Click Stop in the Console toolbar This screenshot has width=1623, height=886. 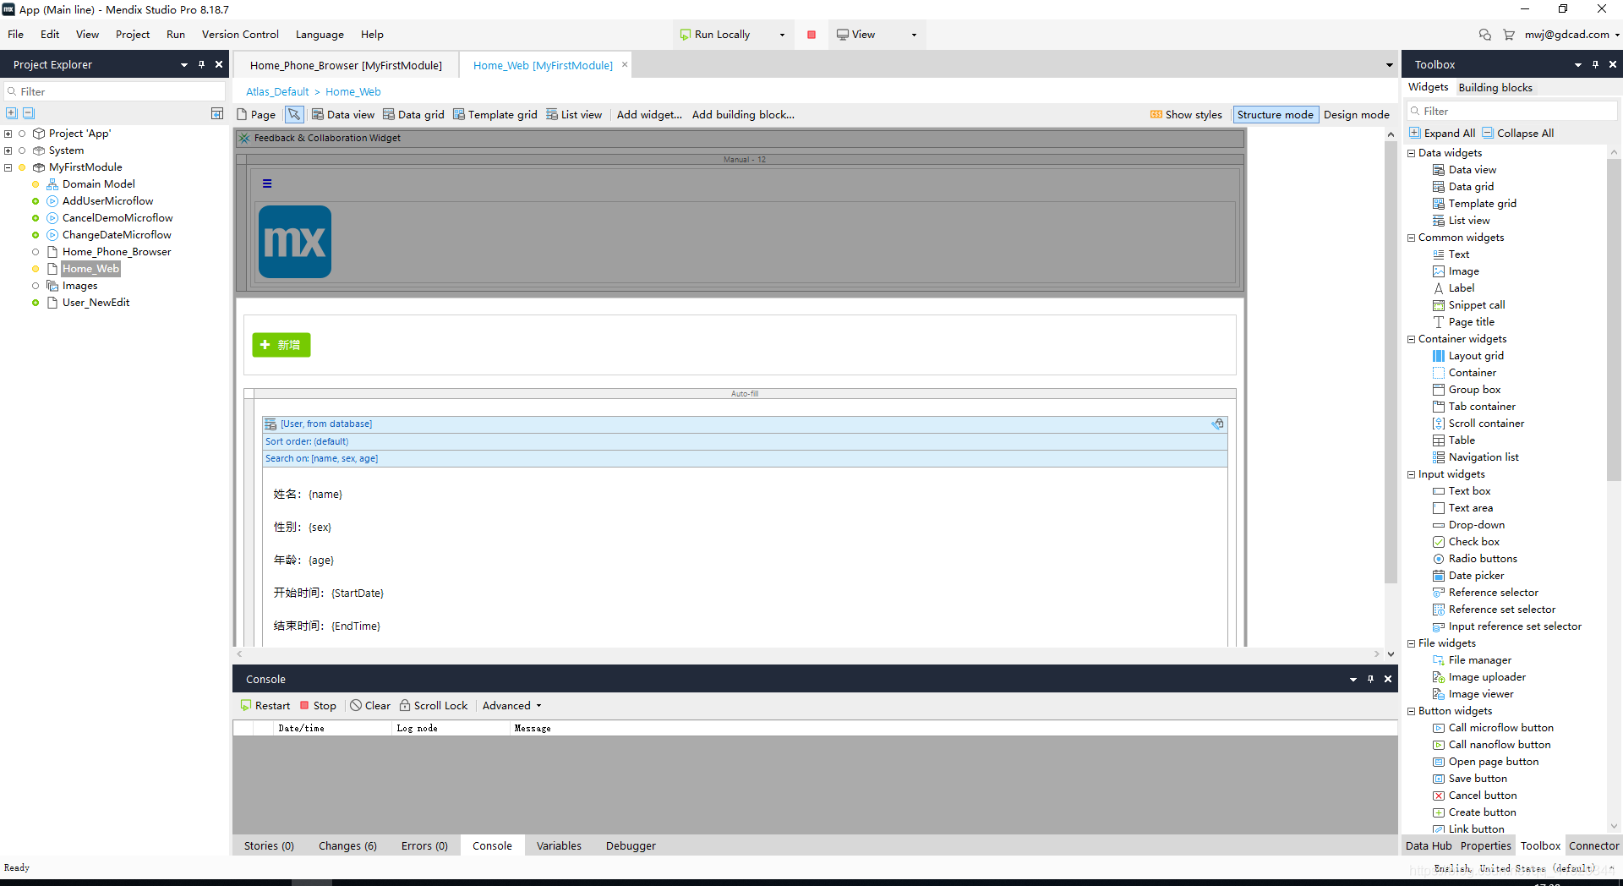coord(318,705)
